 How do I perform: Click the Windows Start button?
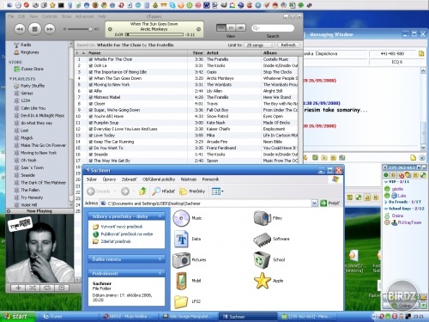point(18,316)
